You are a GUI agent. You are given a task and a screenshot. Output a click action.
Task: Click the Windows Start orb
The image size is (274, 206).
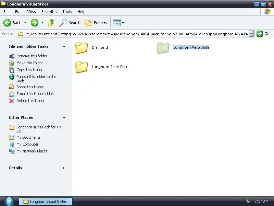point(9,201)
